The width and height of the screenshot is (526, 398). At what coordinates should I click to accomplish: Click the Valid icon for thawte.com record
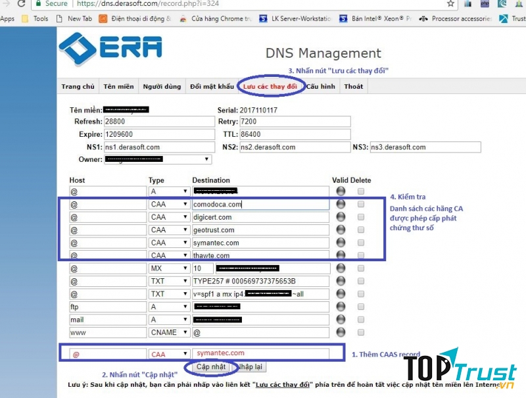341,255
